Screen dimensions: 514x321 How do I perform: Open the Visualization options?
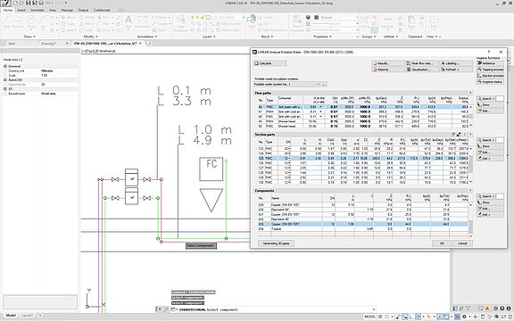coord(421,70)
